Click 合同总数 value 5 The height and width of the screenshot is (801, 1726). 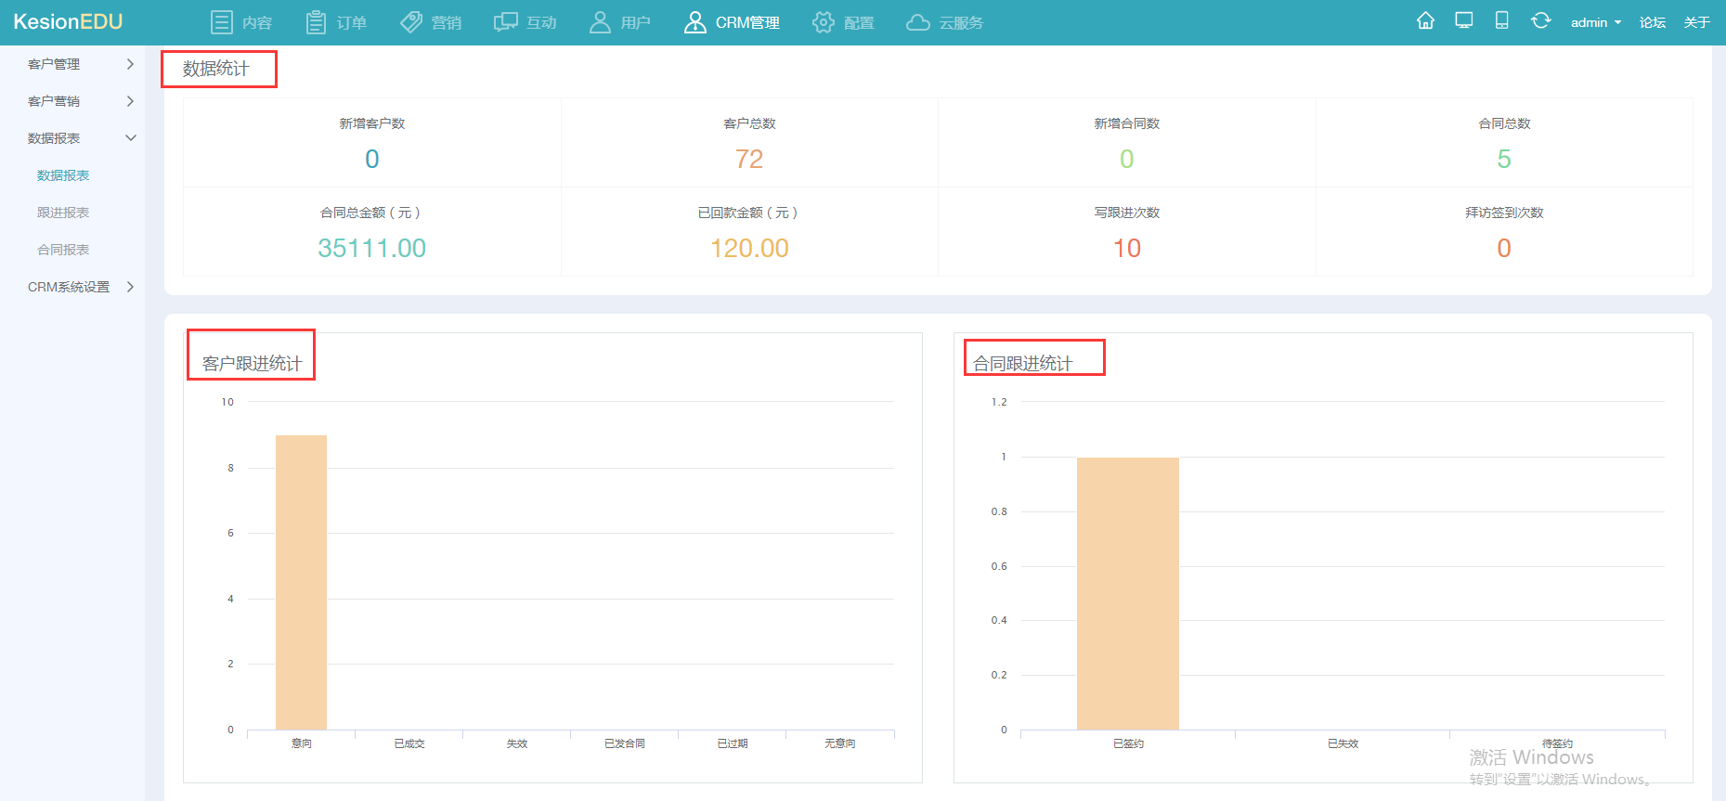point(1504,160)
